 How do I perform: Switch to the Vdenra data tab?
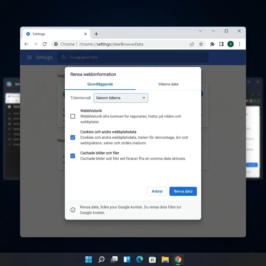tap(168, 84)
